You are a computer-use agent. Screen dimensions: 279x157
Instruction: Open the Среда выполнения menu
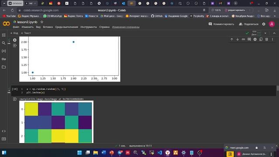coord(67,27)
